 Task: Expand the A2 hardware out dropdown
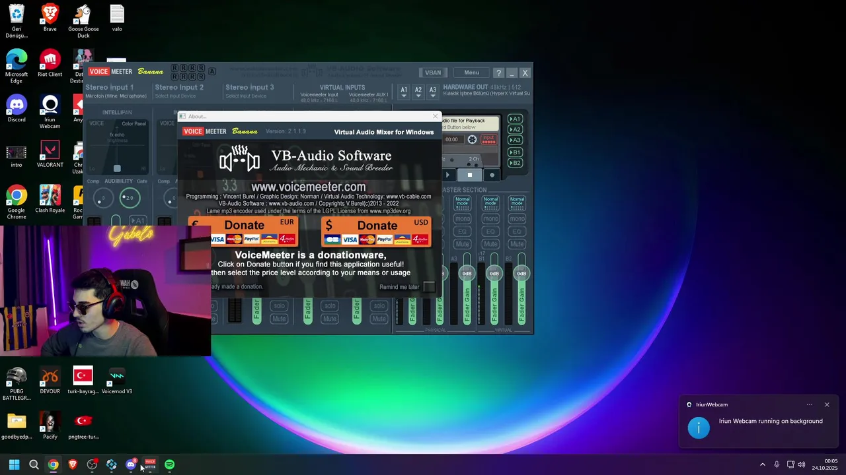(418, 92)
